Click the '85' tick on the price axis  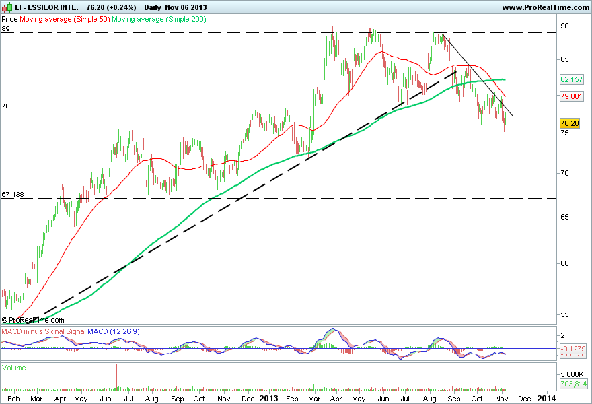tap(565, 59)
